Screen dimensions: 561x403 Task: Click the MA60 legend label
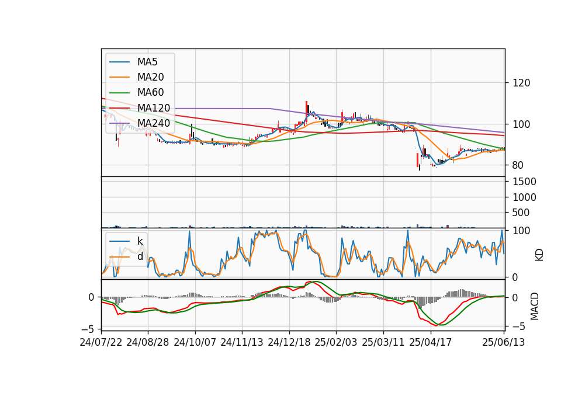[151, 92]
